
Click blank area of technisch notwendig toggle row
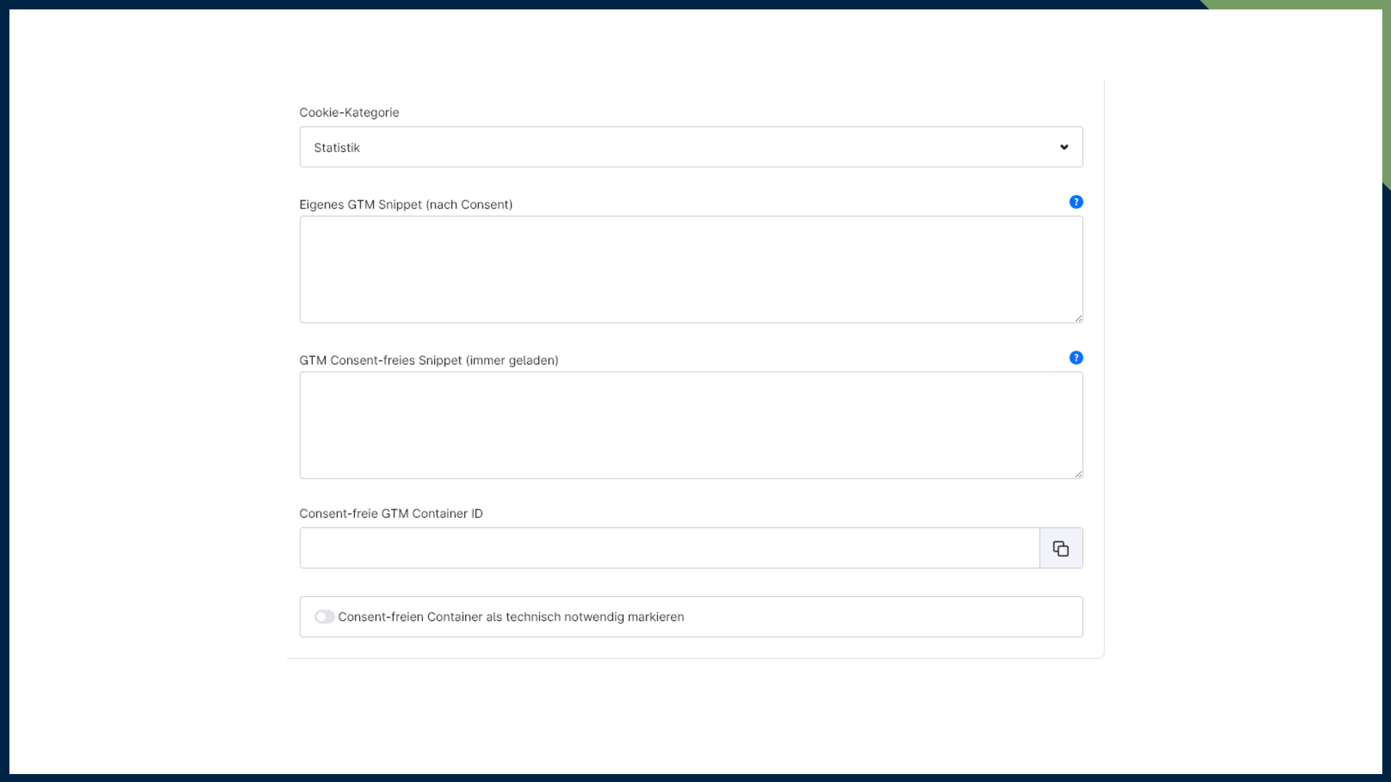884,617
